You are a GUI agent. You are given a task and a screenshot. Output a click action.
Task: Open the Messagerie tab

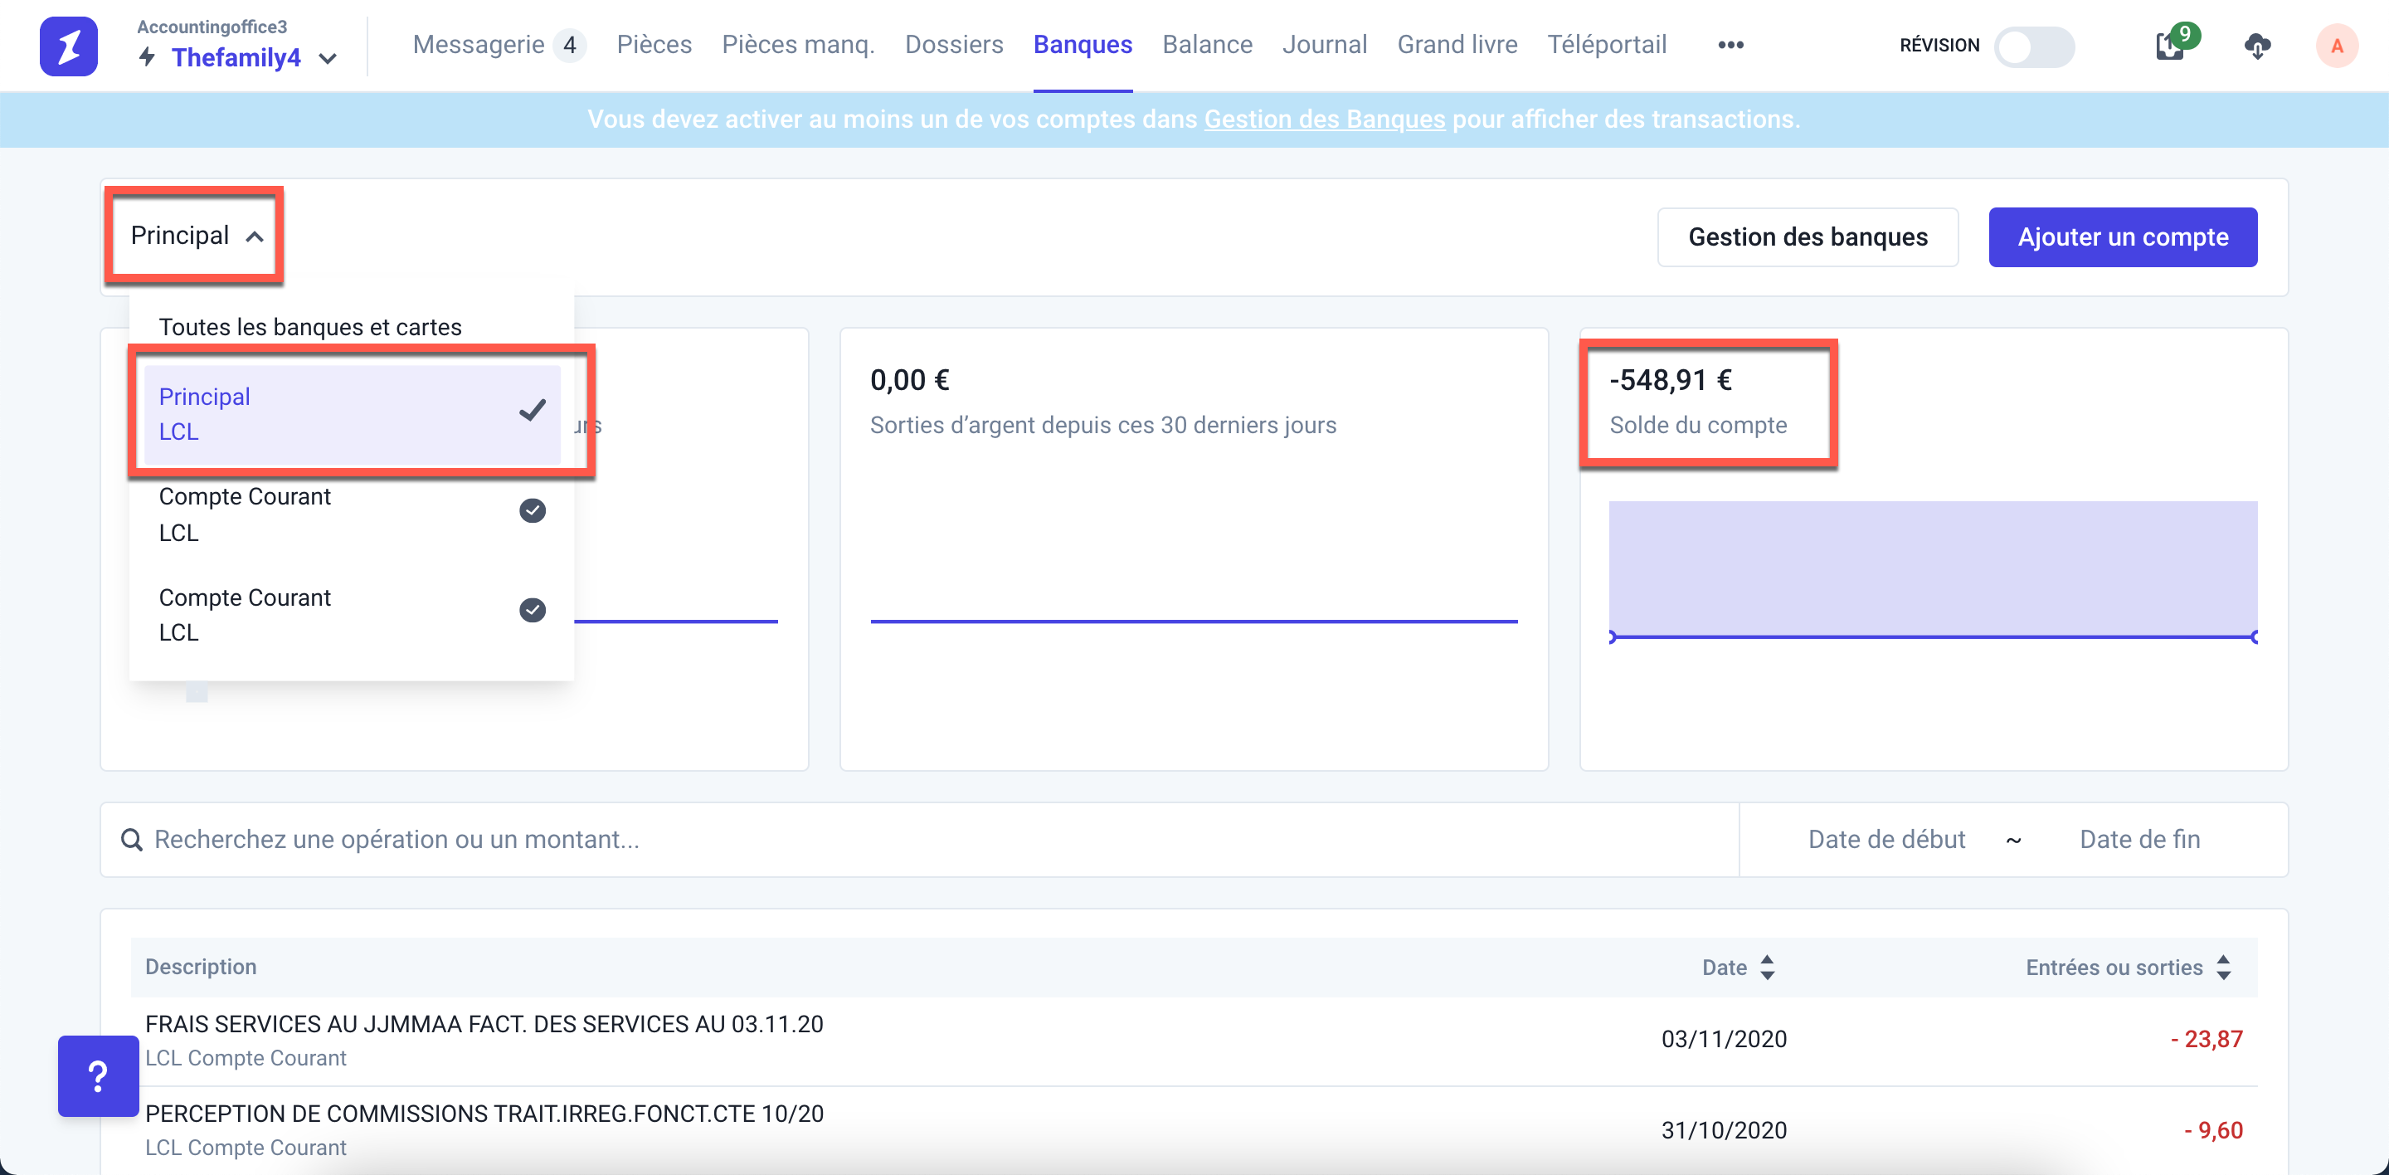478,45
